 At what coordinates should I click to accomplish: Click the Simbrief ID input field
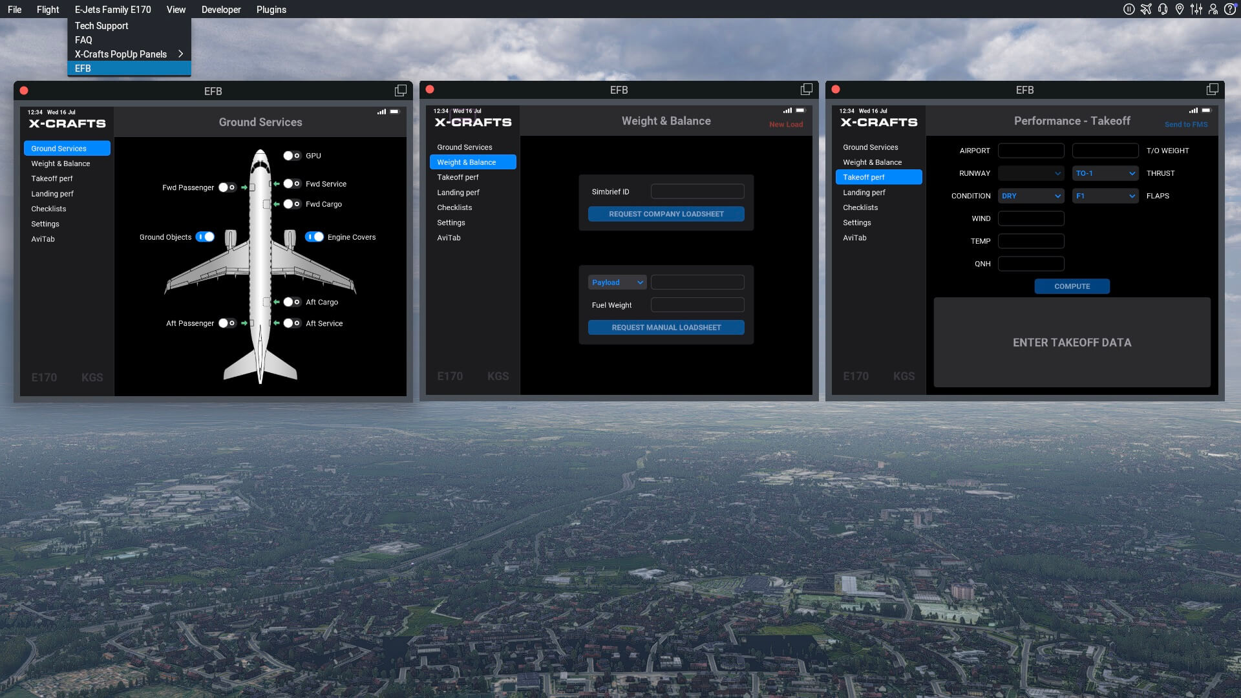coord(697,192)
